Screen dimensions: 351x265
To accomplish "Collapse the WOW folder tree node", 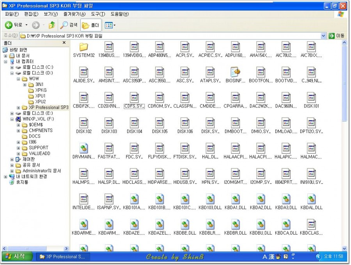I will 18,79.
